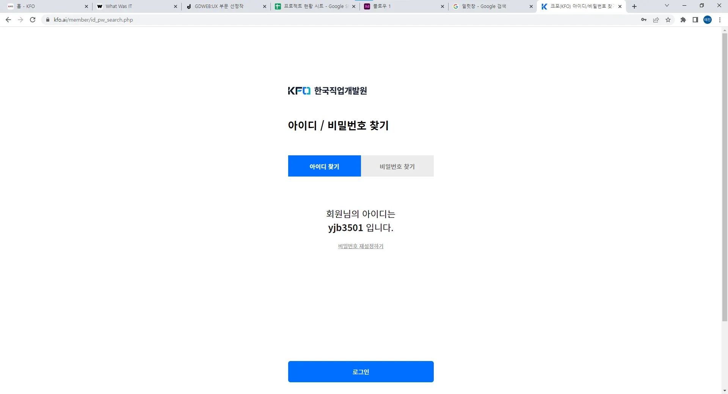
Task: Click the 비밀번호 재설정하기 link
Action: (x=361, y=246)
